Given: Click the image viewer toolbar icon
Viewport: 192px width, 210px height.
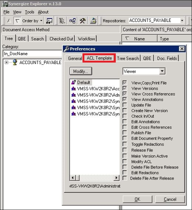Looking at the screenshot, I should coord(49,21).
